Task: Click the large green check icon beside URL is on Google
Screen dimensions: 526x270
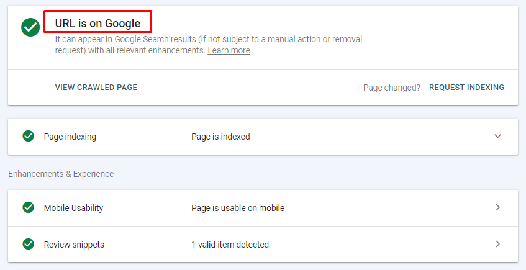Action: point(30,27)
